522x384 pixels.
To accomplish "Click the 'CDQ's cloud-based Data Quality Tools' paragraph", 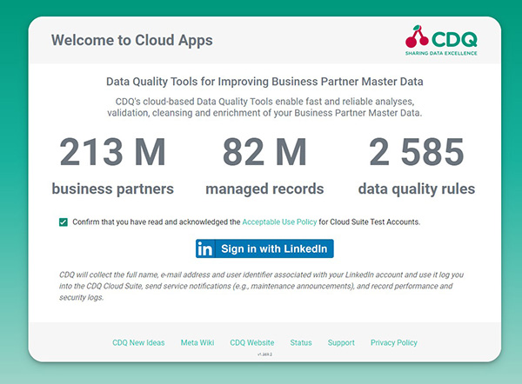I will pyautogui.click(x=264, y=107).
